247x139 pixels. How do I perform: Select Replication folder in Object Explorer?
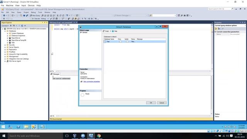point(13,49)
